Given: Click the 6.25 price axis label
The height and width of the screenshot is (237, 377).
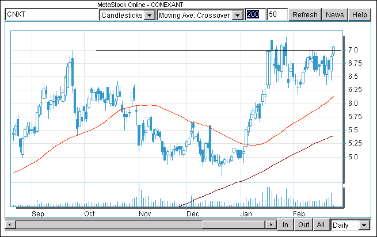Looking at the screenshot, I should [x=355, y=90].
